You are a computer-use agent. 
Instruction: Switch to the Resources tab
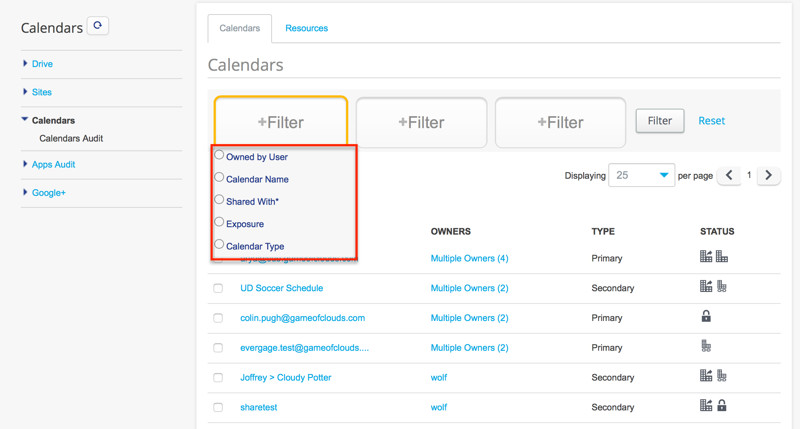pos(307,28)
